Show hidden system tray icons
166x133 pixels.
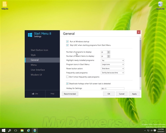[x=145, y=131]
